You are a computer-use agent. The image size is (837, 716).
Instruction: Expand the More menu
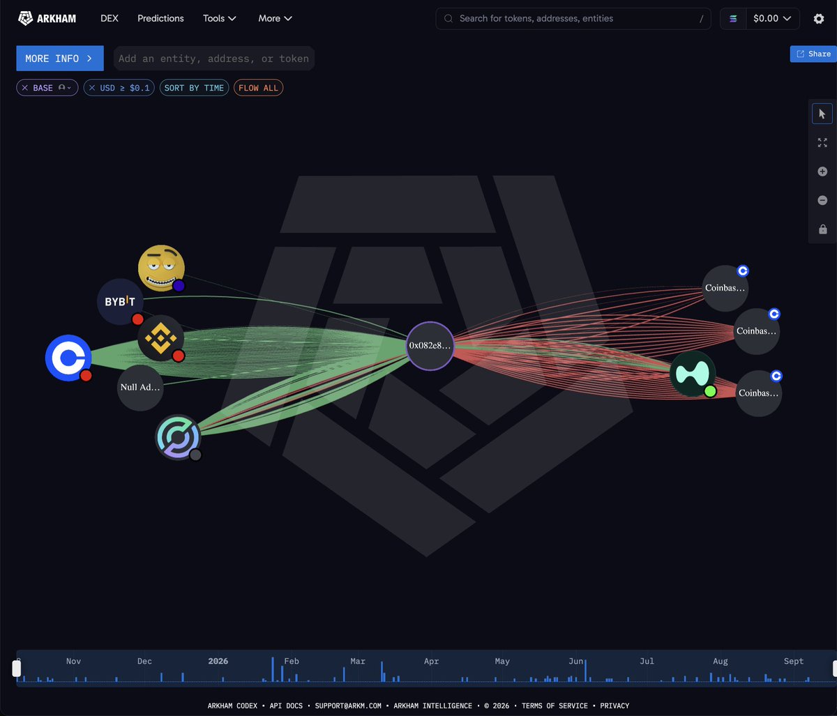[275, 19]
